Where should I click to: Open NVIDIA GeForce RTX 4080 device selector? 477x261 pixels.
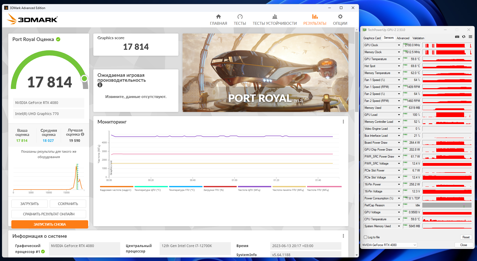click(389, 245)
